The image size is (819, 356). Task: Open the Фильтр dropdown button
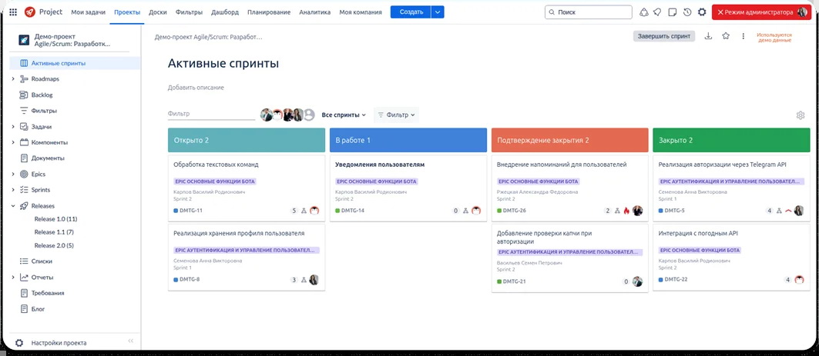click(396, 115)
